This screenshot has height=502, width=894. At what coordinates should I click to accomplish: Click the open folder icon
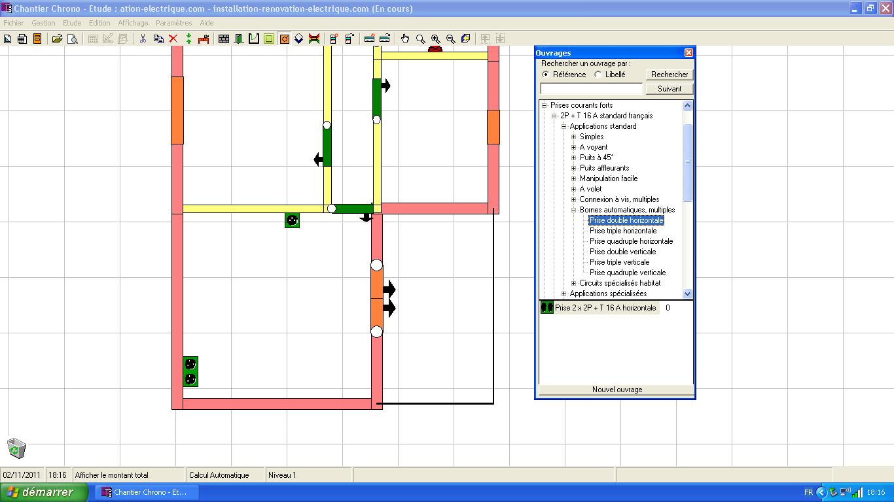(x=58, y=39)
